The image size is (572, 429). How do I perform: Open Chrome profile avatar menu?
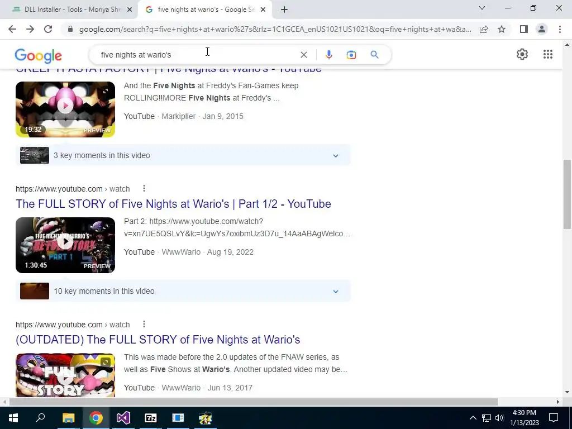pos(542,29)
